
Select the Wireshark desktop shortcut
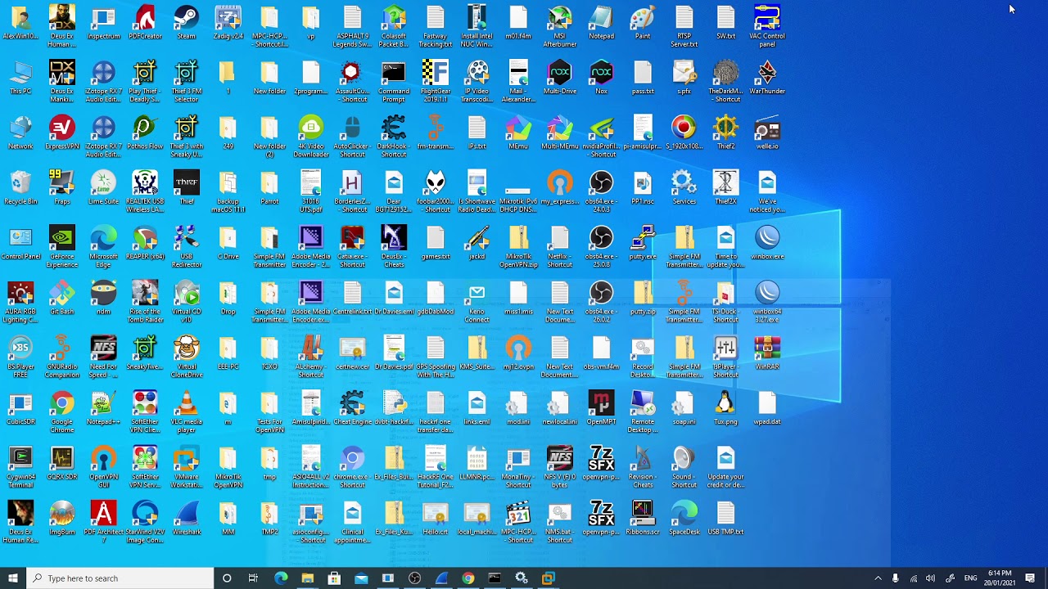point(186,518)
